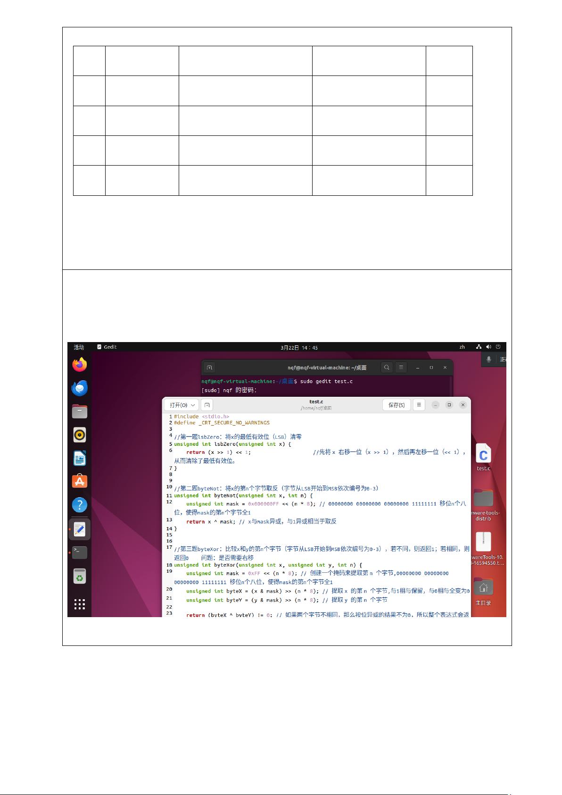Open the Gedit hamburger menu
This screenshot has height=795, width=562.
click(419, 405)
